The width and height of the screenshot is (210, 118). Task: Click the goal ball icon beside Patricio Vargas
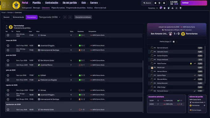pos(174,42)
